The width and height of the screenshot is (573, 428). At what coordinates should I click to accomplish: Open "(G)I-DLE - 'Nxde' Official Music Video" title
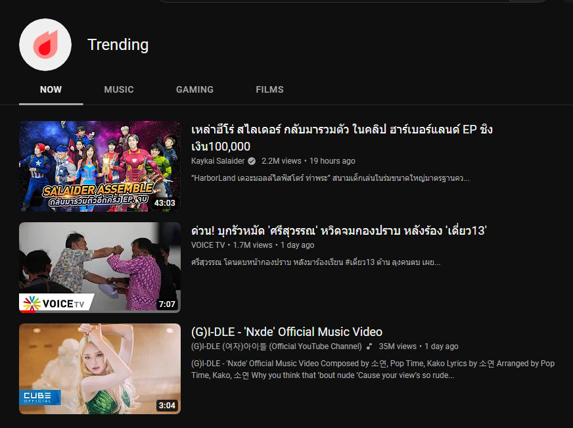point(287,332)
